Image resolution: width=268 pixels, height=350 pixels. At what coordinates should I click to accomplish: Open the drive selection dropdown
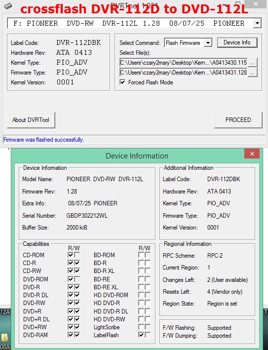(x=257, y=23)
